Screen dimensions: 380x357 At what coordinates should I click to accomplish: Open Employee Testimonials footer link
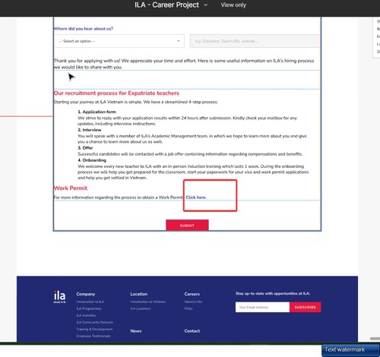(93, 336)
